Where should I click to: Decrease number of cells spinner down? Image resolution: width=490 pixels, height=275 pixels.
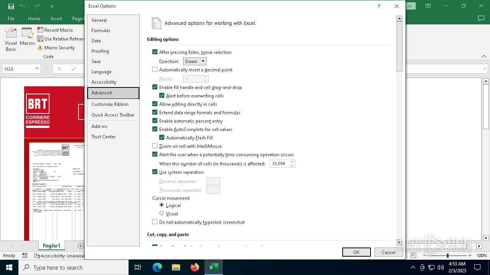point(292,166)
